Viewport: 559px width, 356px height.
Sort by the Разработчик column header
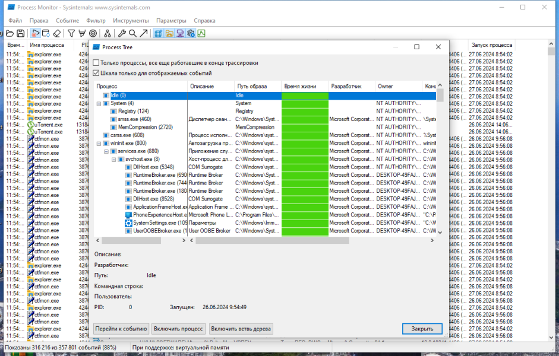(352, 86)
